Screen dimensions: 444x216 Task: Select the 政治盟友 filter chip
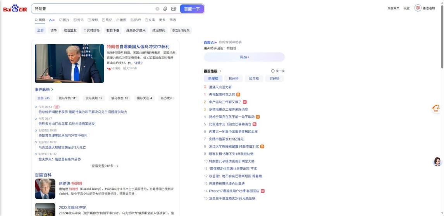point(70,30)
